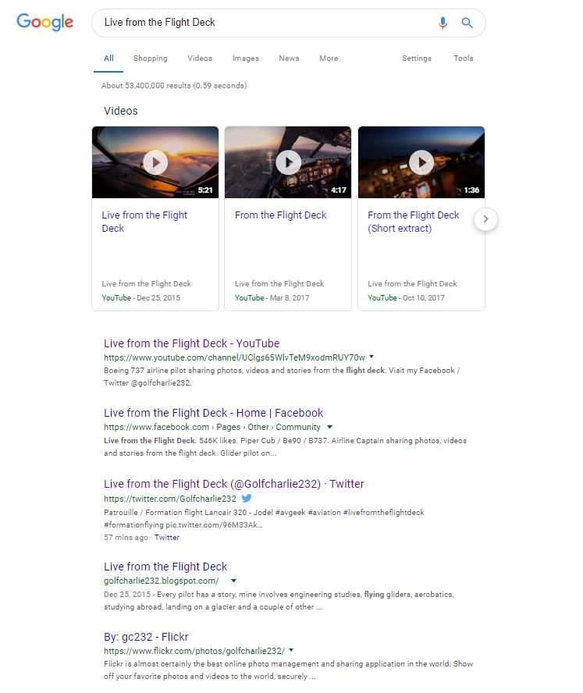The height and width of the screenshot is (693, 583).
Task: Switch to the Videos tab
Action: point(200,59)
